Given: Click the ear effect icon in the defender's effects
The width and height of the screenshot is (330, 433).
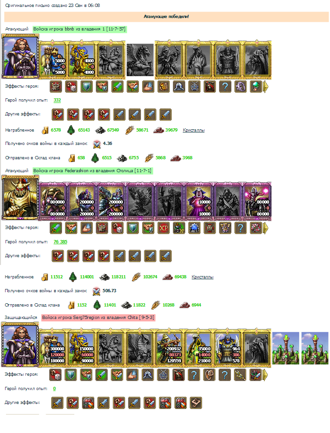Looking at the screenshot, I should pyautogui.click(x=210, y=375).
